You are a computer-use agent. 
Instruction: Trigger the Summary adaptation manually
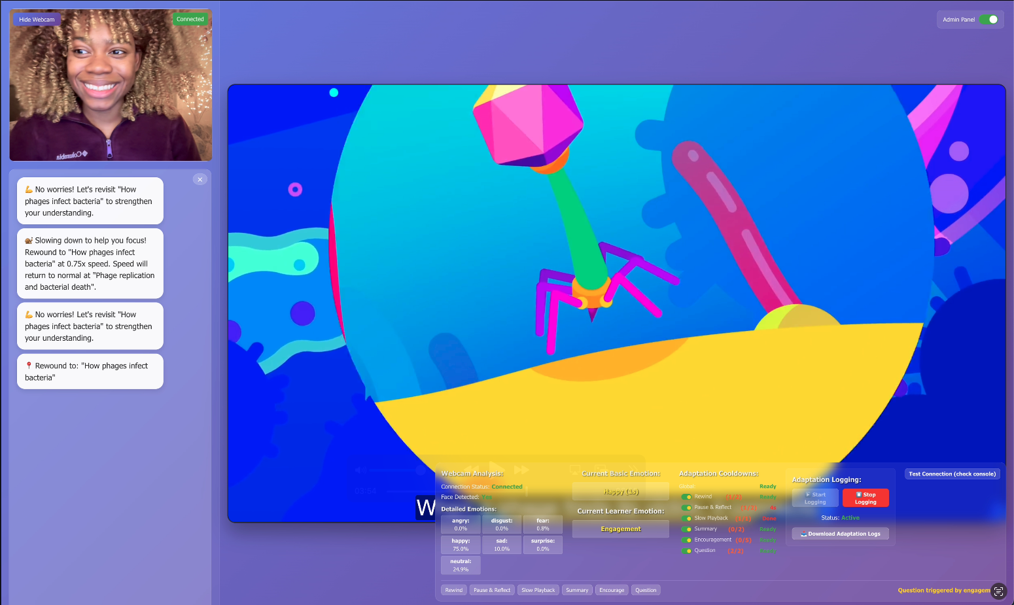coord(576,589)
